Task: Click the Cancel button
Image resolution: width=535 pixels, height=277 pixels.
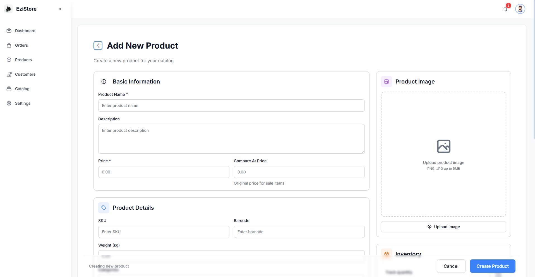Action: pos(451,266)
